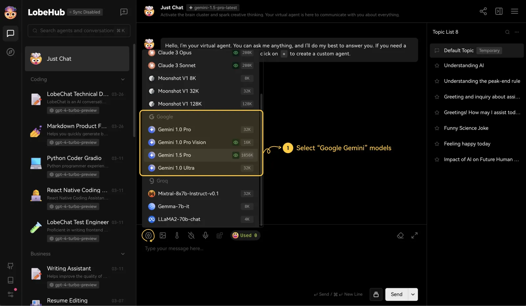Click the model list scrollbar
The height and width of the screenshot is (306, 526).
click(261, 159)
